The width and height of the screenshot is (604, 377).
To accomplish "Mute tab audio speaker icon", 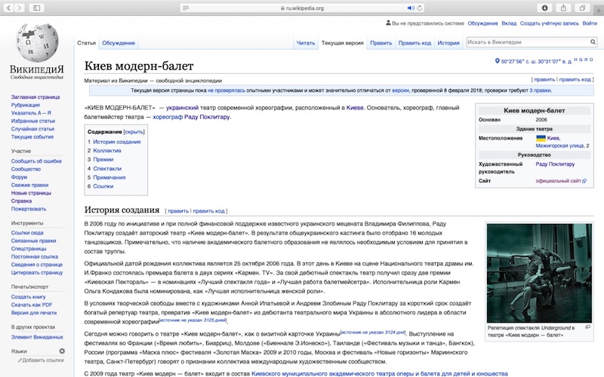I will 411,8.
